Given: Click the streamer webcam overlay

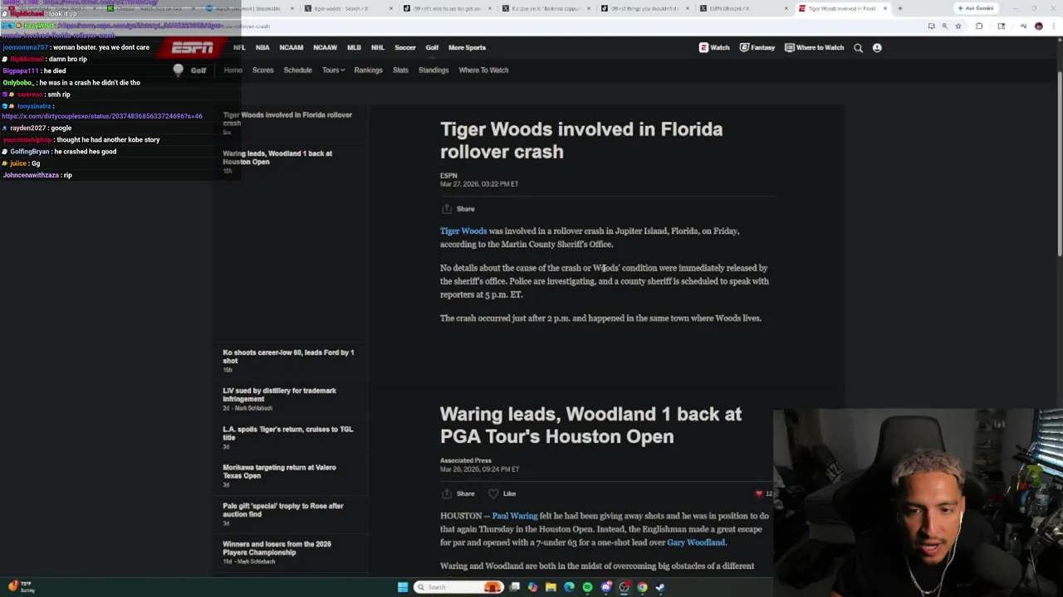Looking at the screenshot, I should (x=918, y=502).
